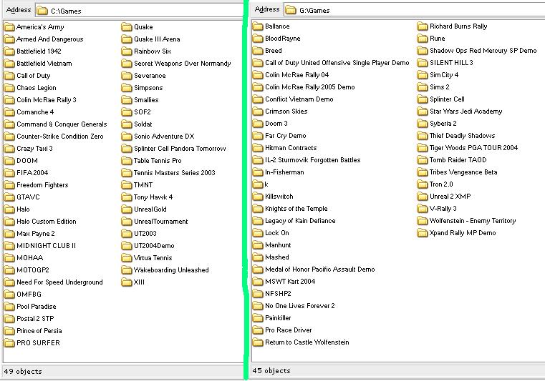Click the PRO SURFER folder icon
545x381 pixels.
(9, 343)
